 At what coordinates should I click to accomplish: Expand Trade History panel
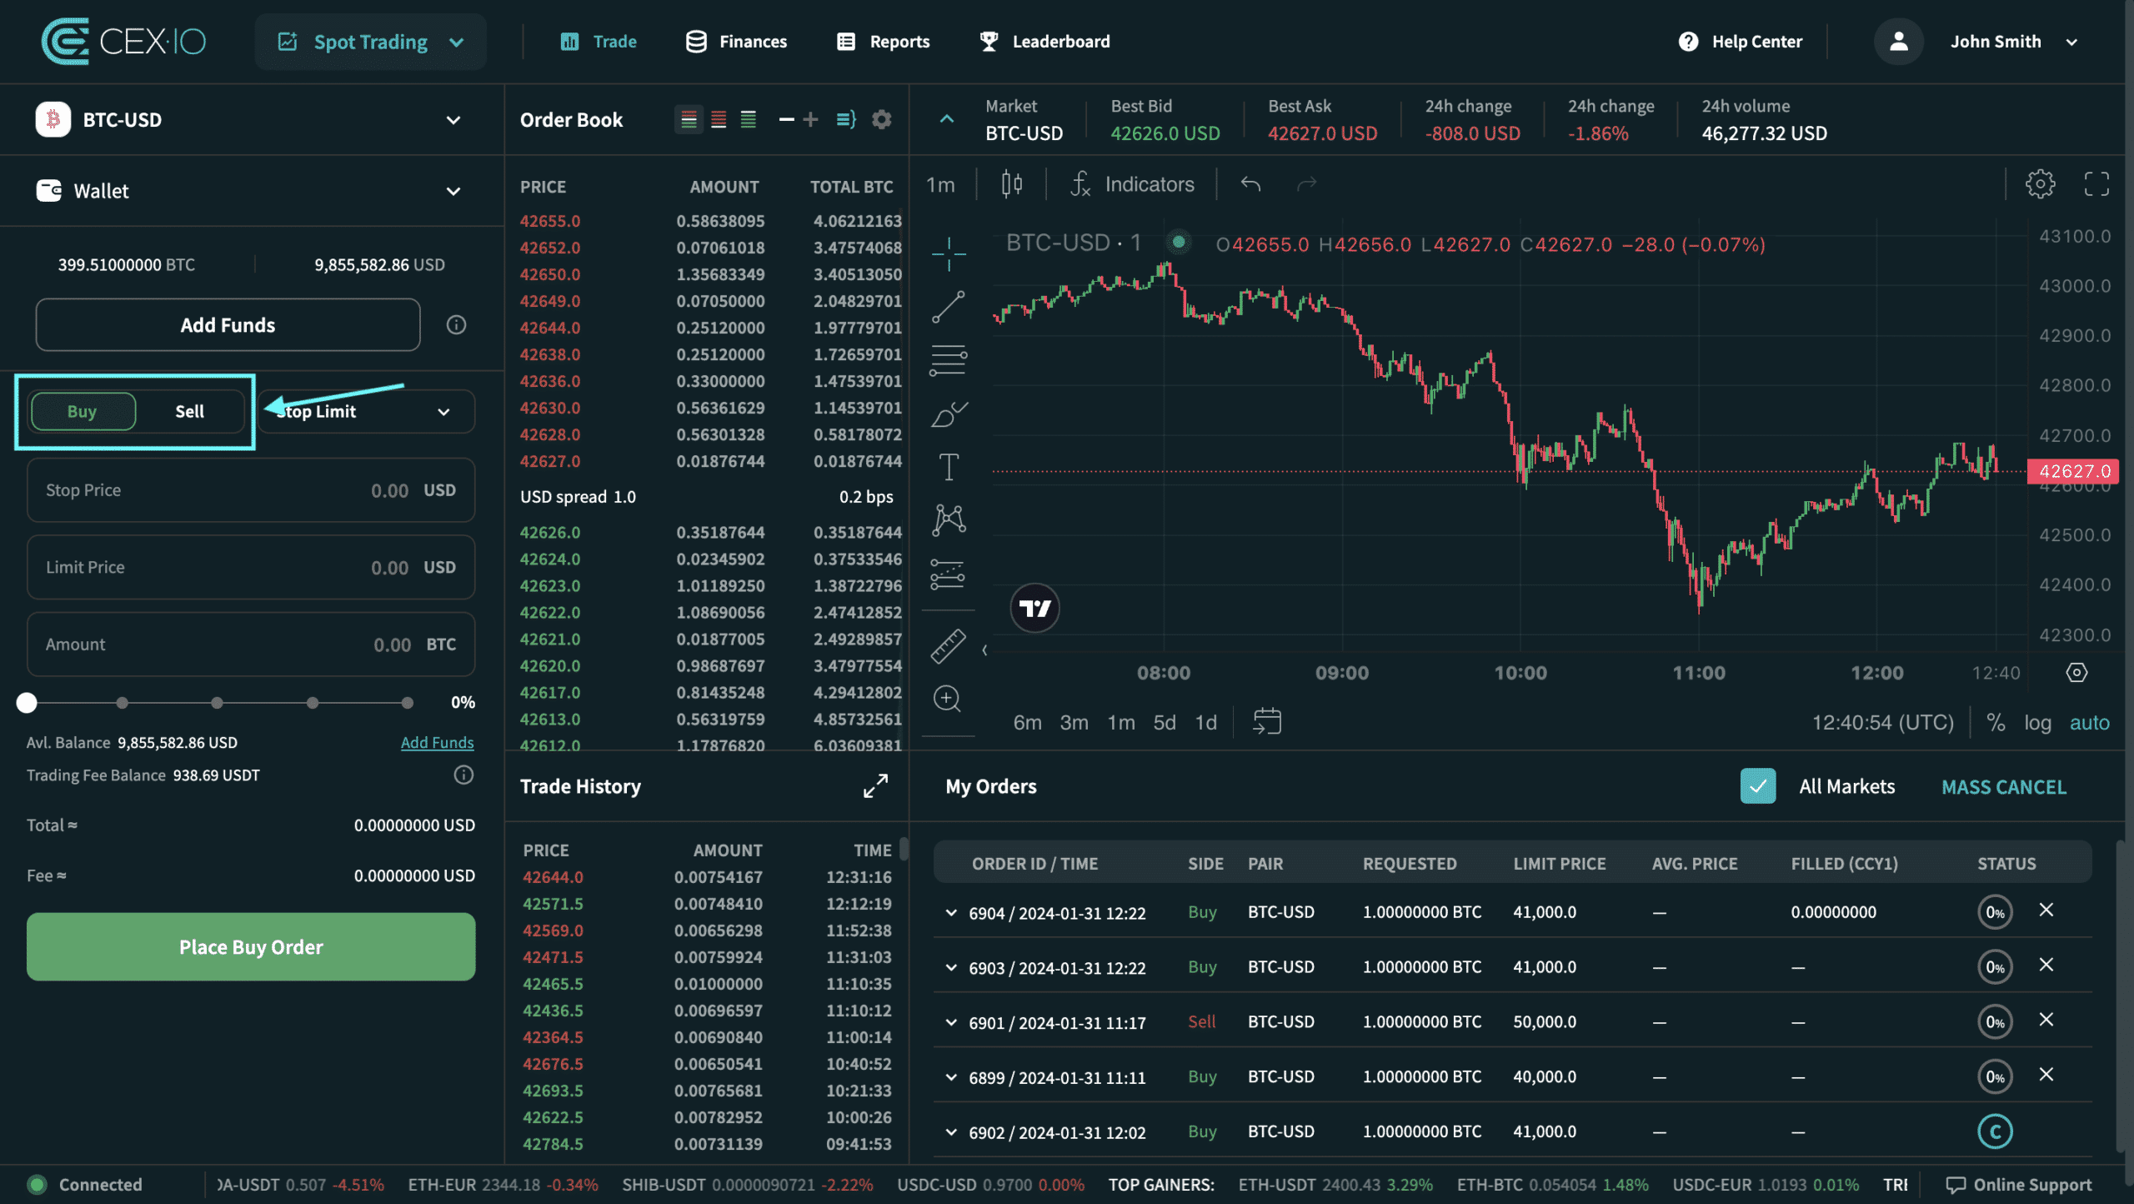coord(875,786)
